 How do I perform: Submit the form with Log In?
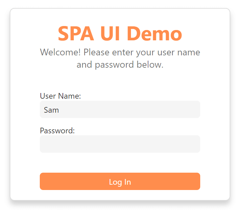coord(120,182)
